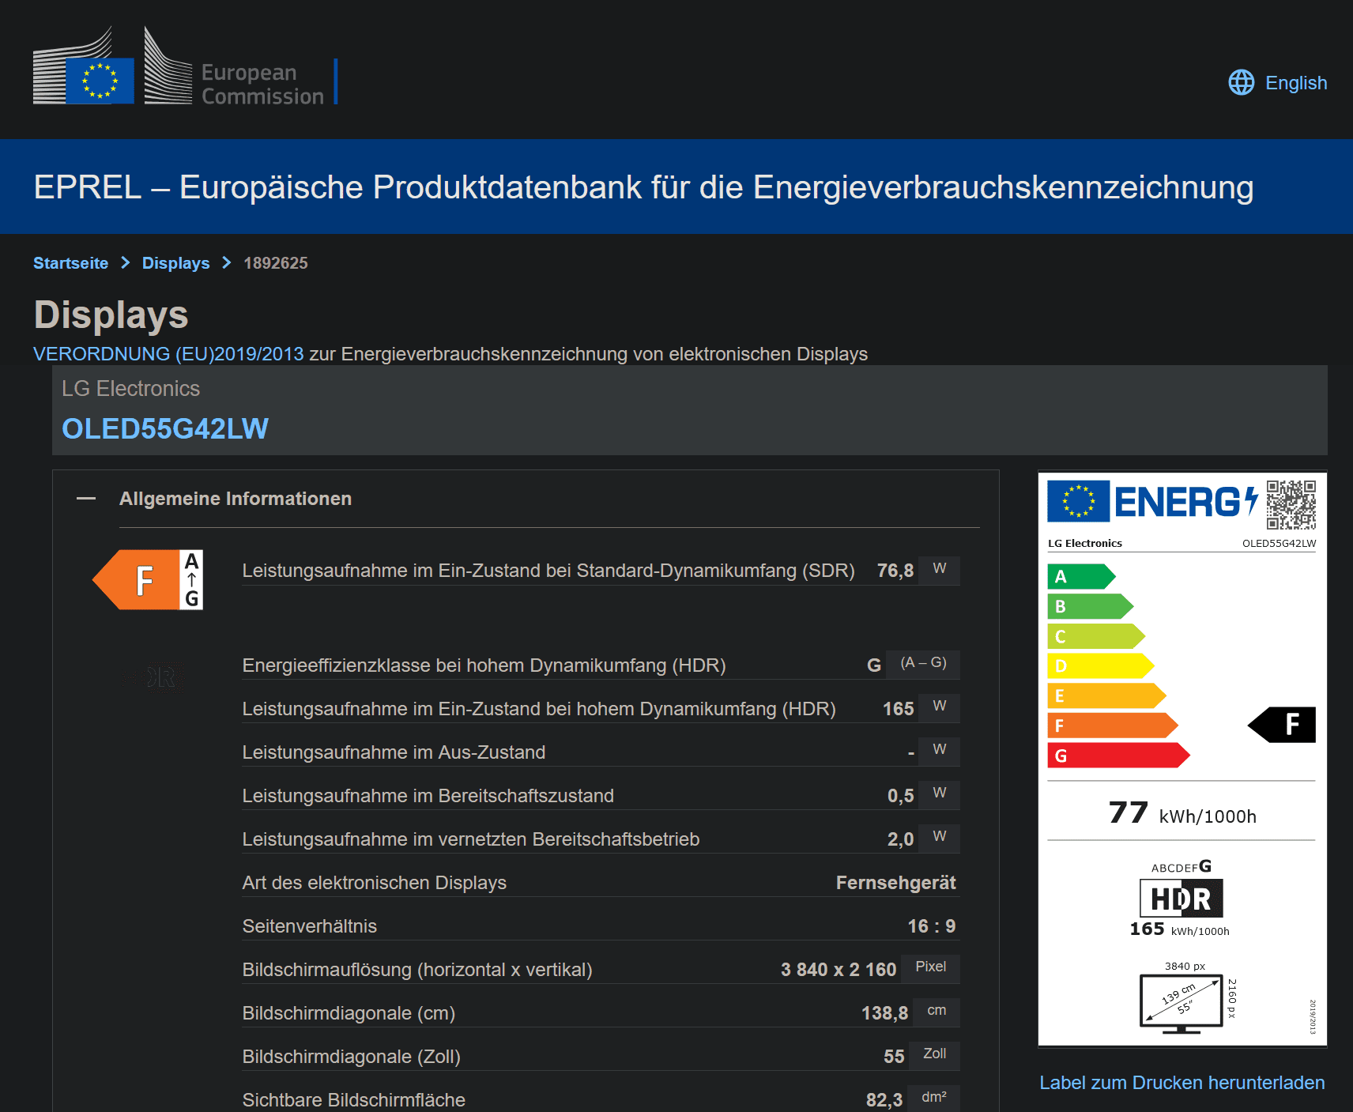This screenshot has width=1353, height=1112.
Task: Collapse the Allgemeine Informationen section
Action: coord(86,499)
